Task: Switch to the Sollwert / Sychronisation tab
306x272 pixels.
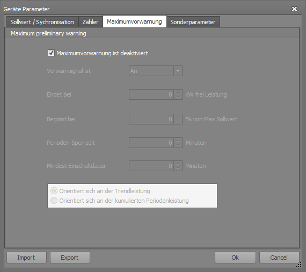Action: [42, 22]
